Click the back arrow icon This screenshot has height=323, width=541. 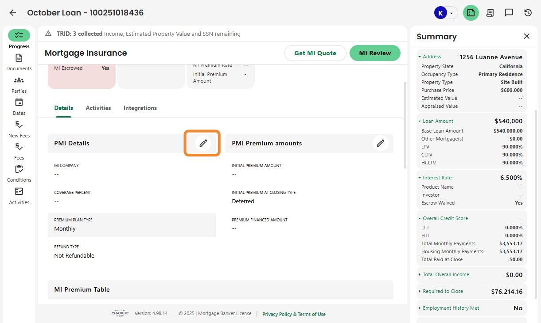[x=13, y=13]
